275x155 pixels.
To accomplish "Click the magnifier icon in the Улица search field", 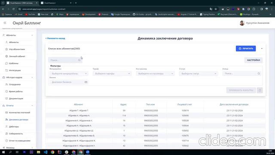I will click(259, 74).
